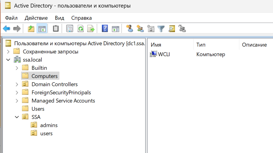Collapse the SSA organizational unit
This screenshot has width=273, height=153.
[x=17, y=117]
